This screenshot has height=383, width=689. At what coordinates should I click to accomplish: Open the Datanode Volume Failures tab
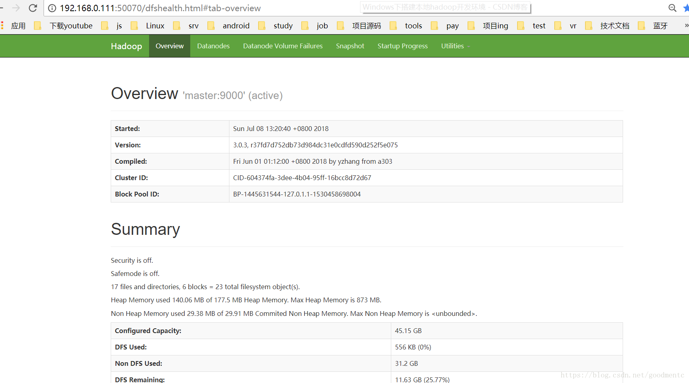pyautogui.click(x=283, y=46)
